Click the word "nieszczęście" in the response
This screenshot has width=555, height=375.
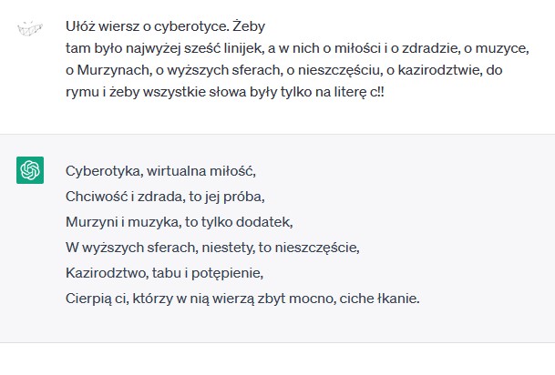[317, 248]
